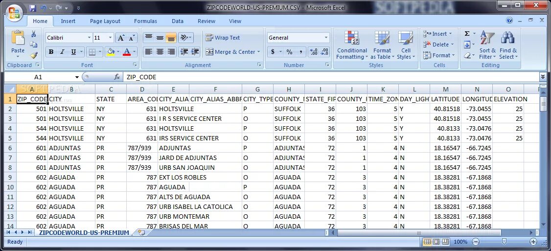551x251 pixels.
Task: Align cell text right
Action: (x=171, y=52)
